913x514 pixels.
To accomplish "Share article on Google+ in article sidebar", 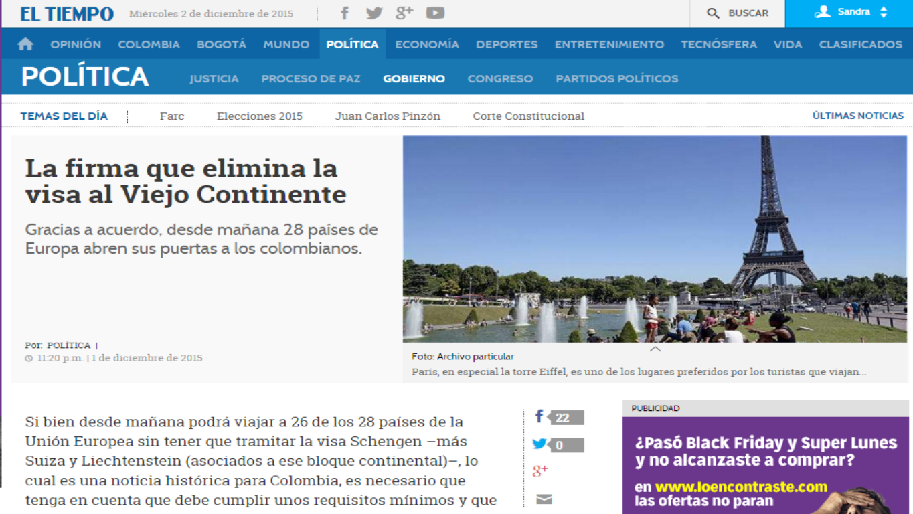I will 540,470.
